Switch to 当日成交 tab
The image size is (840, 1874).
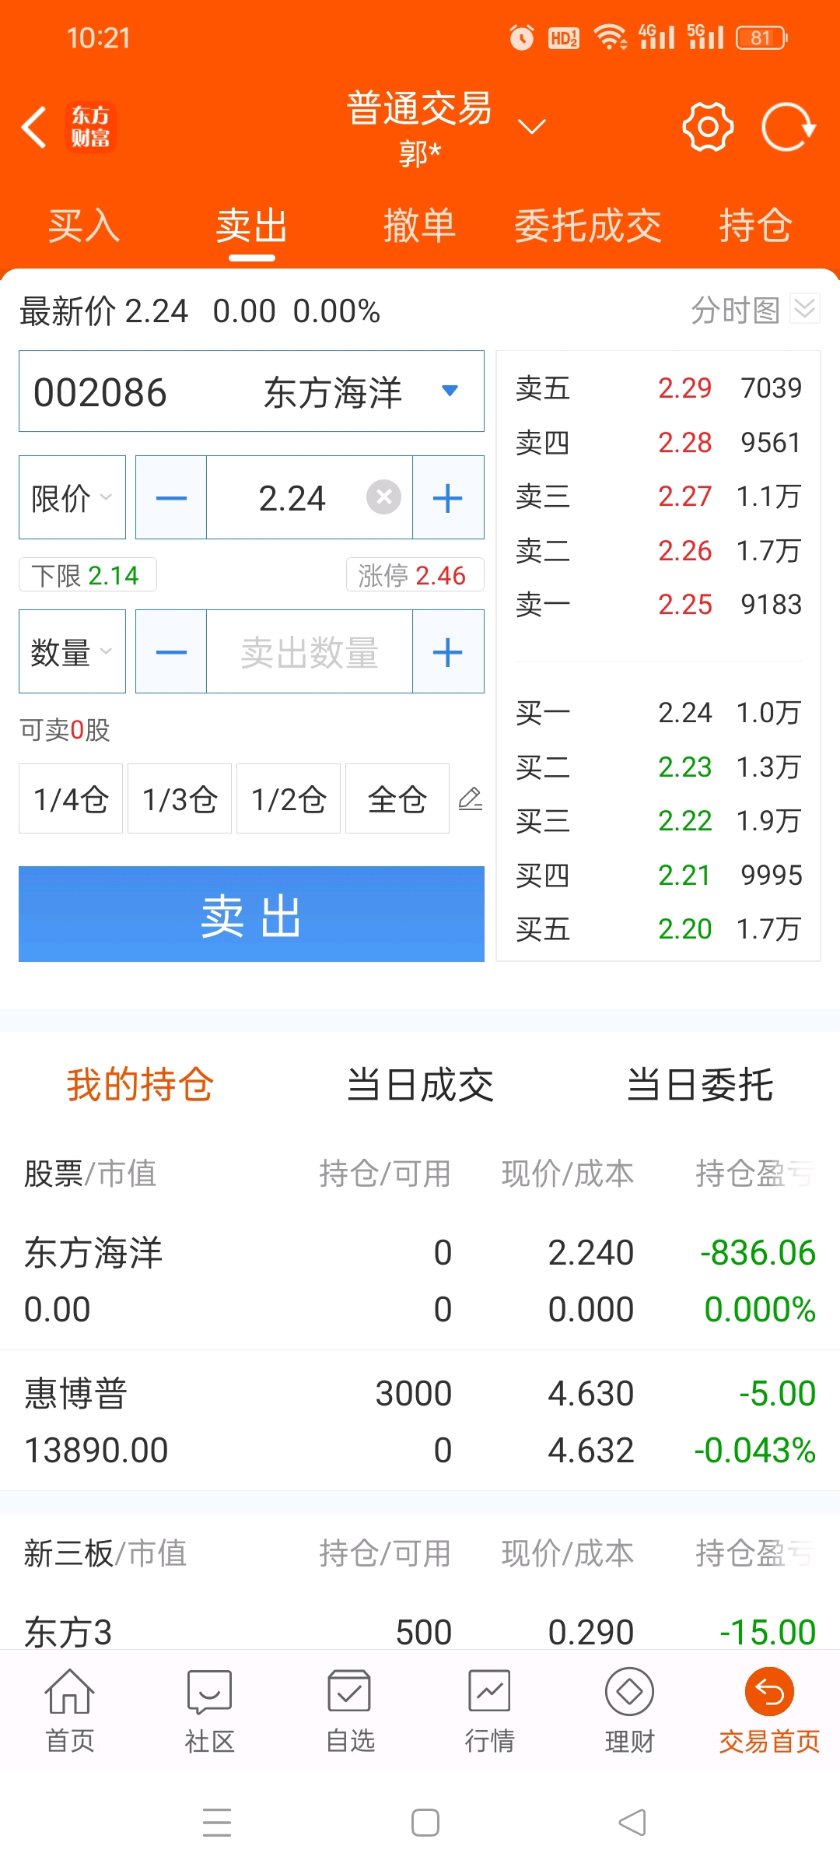coord(420,1084)
